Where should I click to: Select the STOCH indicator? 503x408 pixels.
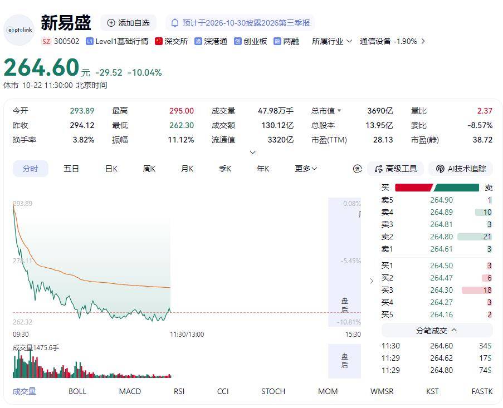(273, 391)
